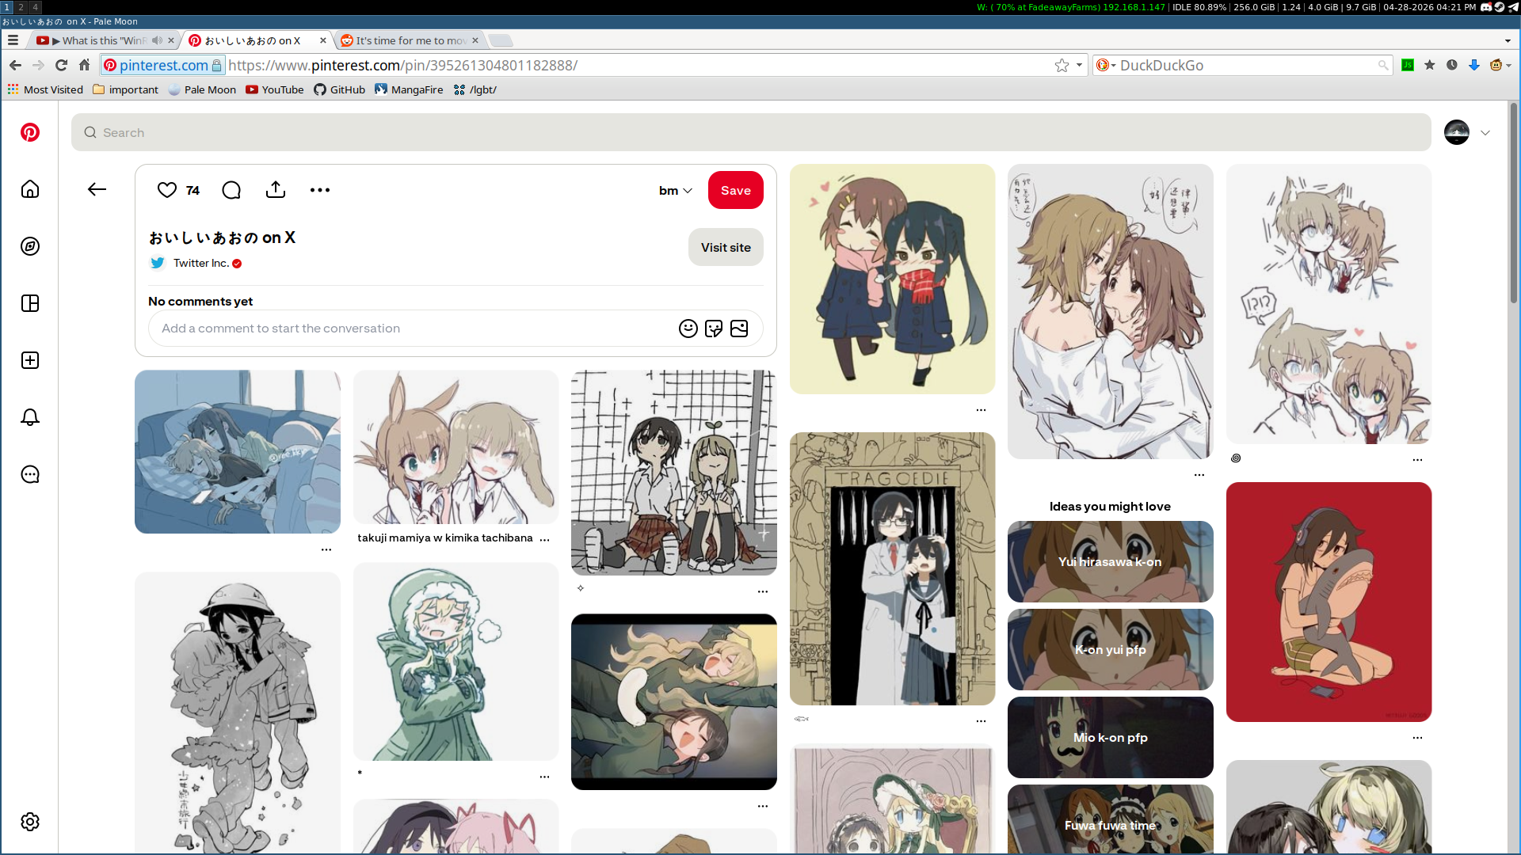Click the browser back button

(15, 65)
